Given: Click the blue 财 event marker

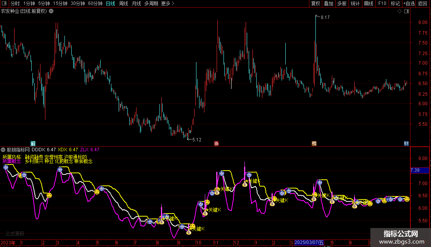Looking at the screenshot, I should coord(406,144).
